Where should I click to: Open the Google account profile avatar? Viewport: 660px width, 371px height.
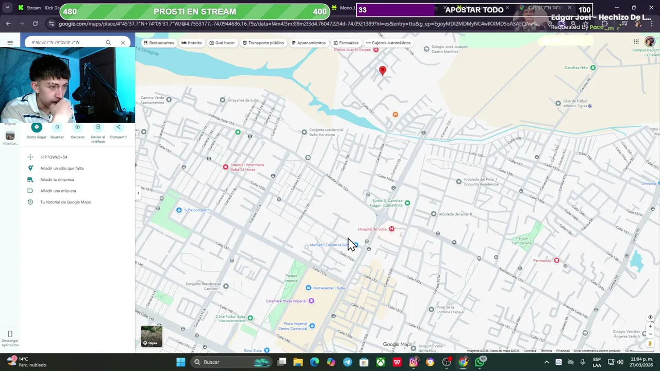coord(650,42)
